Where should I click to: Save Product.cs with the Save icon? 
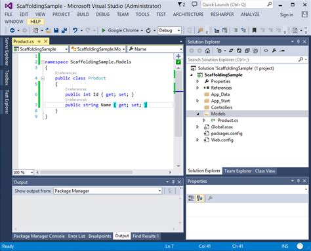click(x=56, y=30)
